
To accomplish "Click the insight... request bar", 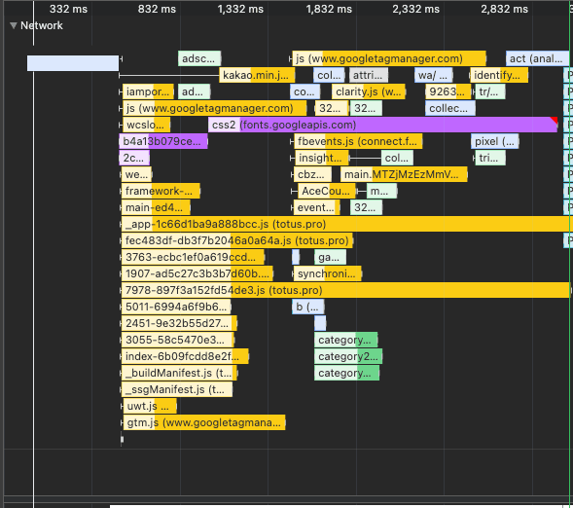I will click(322, 158).
